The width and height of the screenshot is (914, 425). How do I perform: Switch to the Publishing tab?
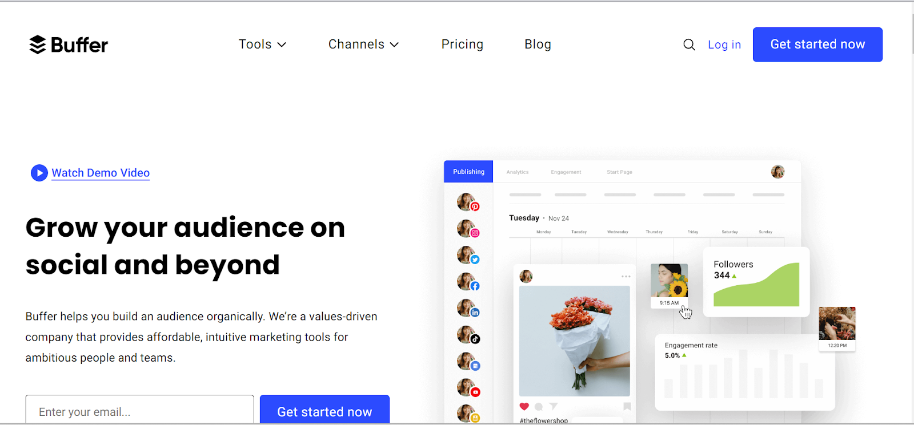click(x=468, y=172)
